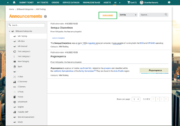
Task: Open the Seequa Chameleon announcement
Action: coord(62,28)
